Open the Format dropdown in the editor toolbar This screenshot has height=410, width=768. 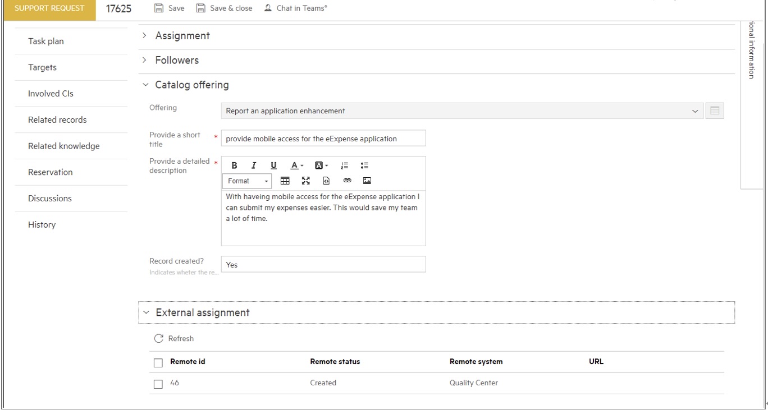tap(246, 181)
